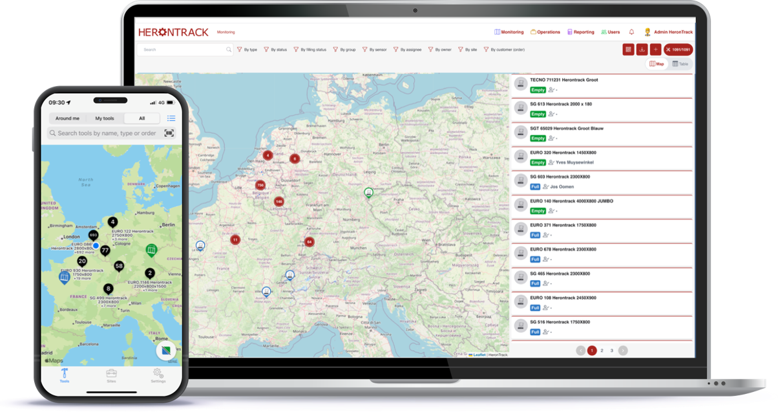Expand the By assignee filter

[407, 49]
